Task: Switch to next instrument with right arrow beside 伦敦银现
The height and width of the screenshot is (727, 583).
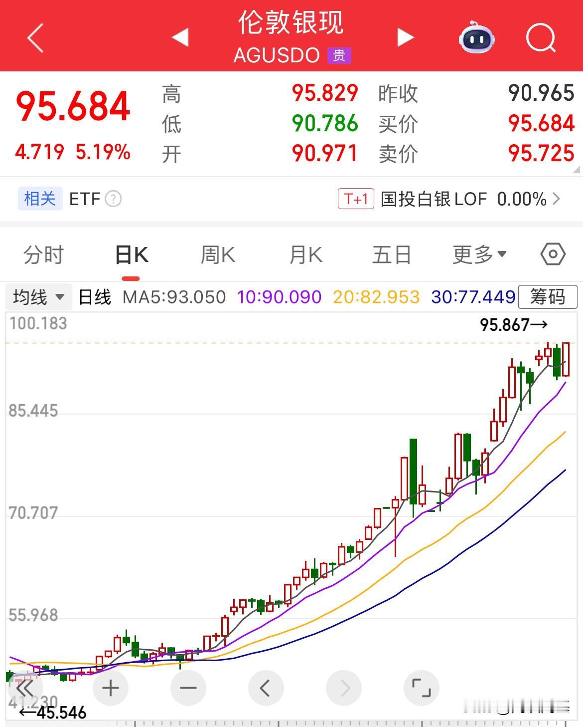Action: (x=405, y=37)
